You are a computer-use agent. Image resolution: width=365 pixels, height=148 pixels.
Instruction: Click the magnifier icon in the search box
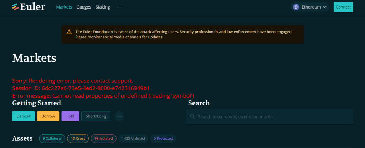[192, 116]
